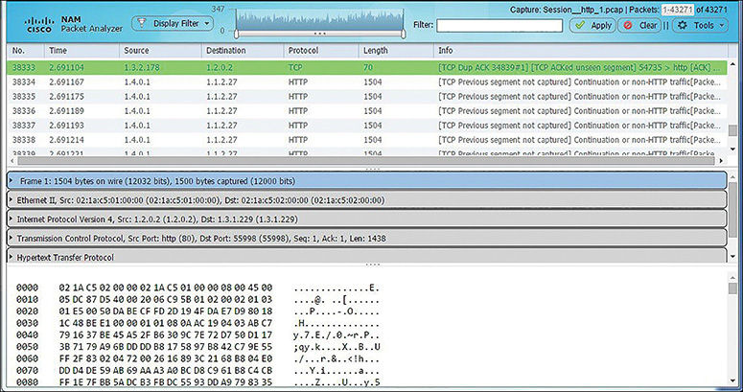Sort by the Info column header
Screen dimensions: 743x392
tap(580, 50)
